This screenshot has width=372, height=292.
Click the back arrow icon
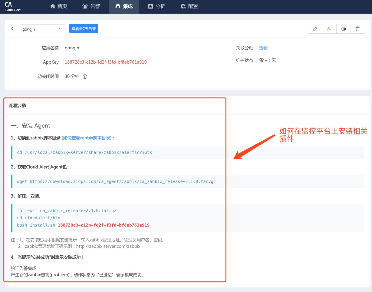coord(12,29)
